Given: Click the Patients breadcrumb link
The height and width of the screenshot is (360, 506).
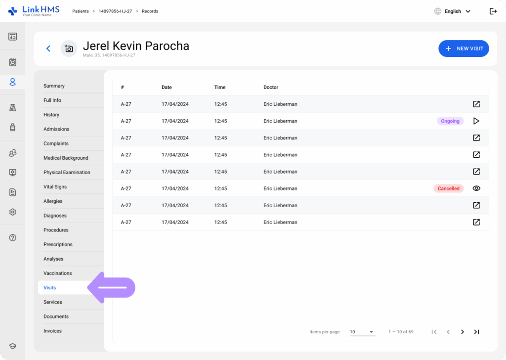Looking at the screenshot, I should click(81, 11).
